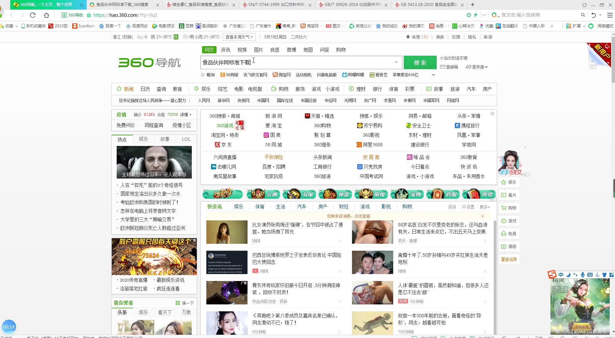Open 看片 icon in right sidebar
Image resolution: width=615 pixels, height=338 pixels.
(x=504, y=195)
